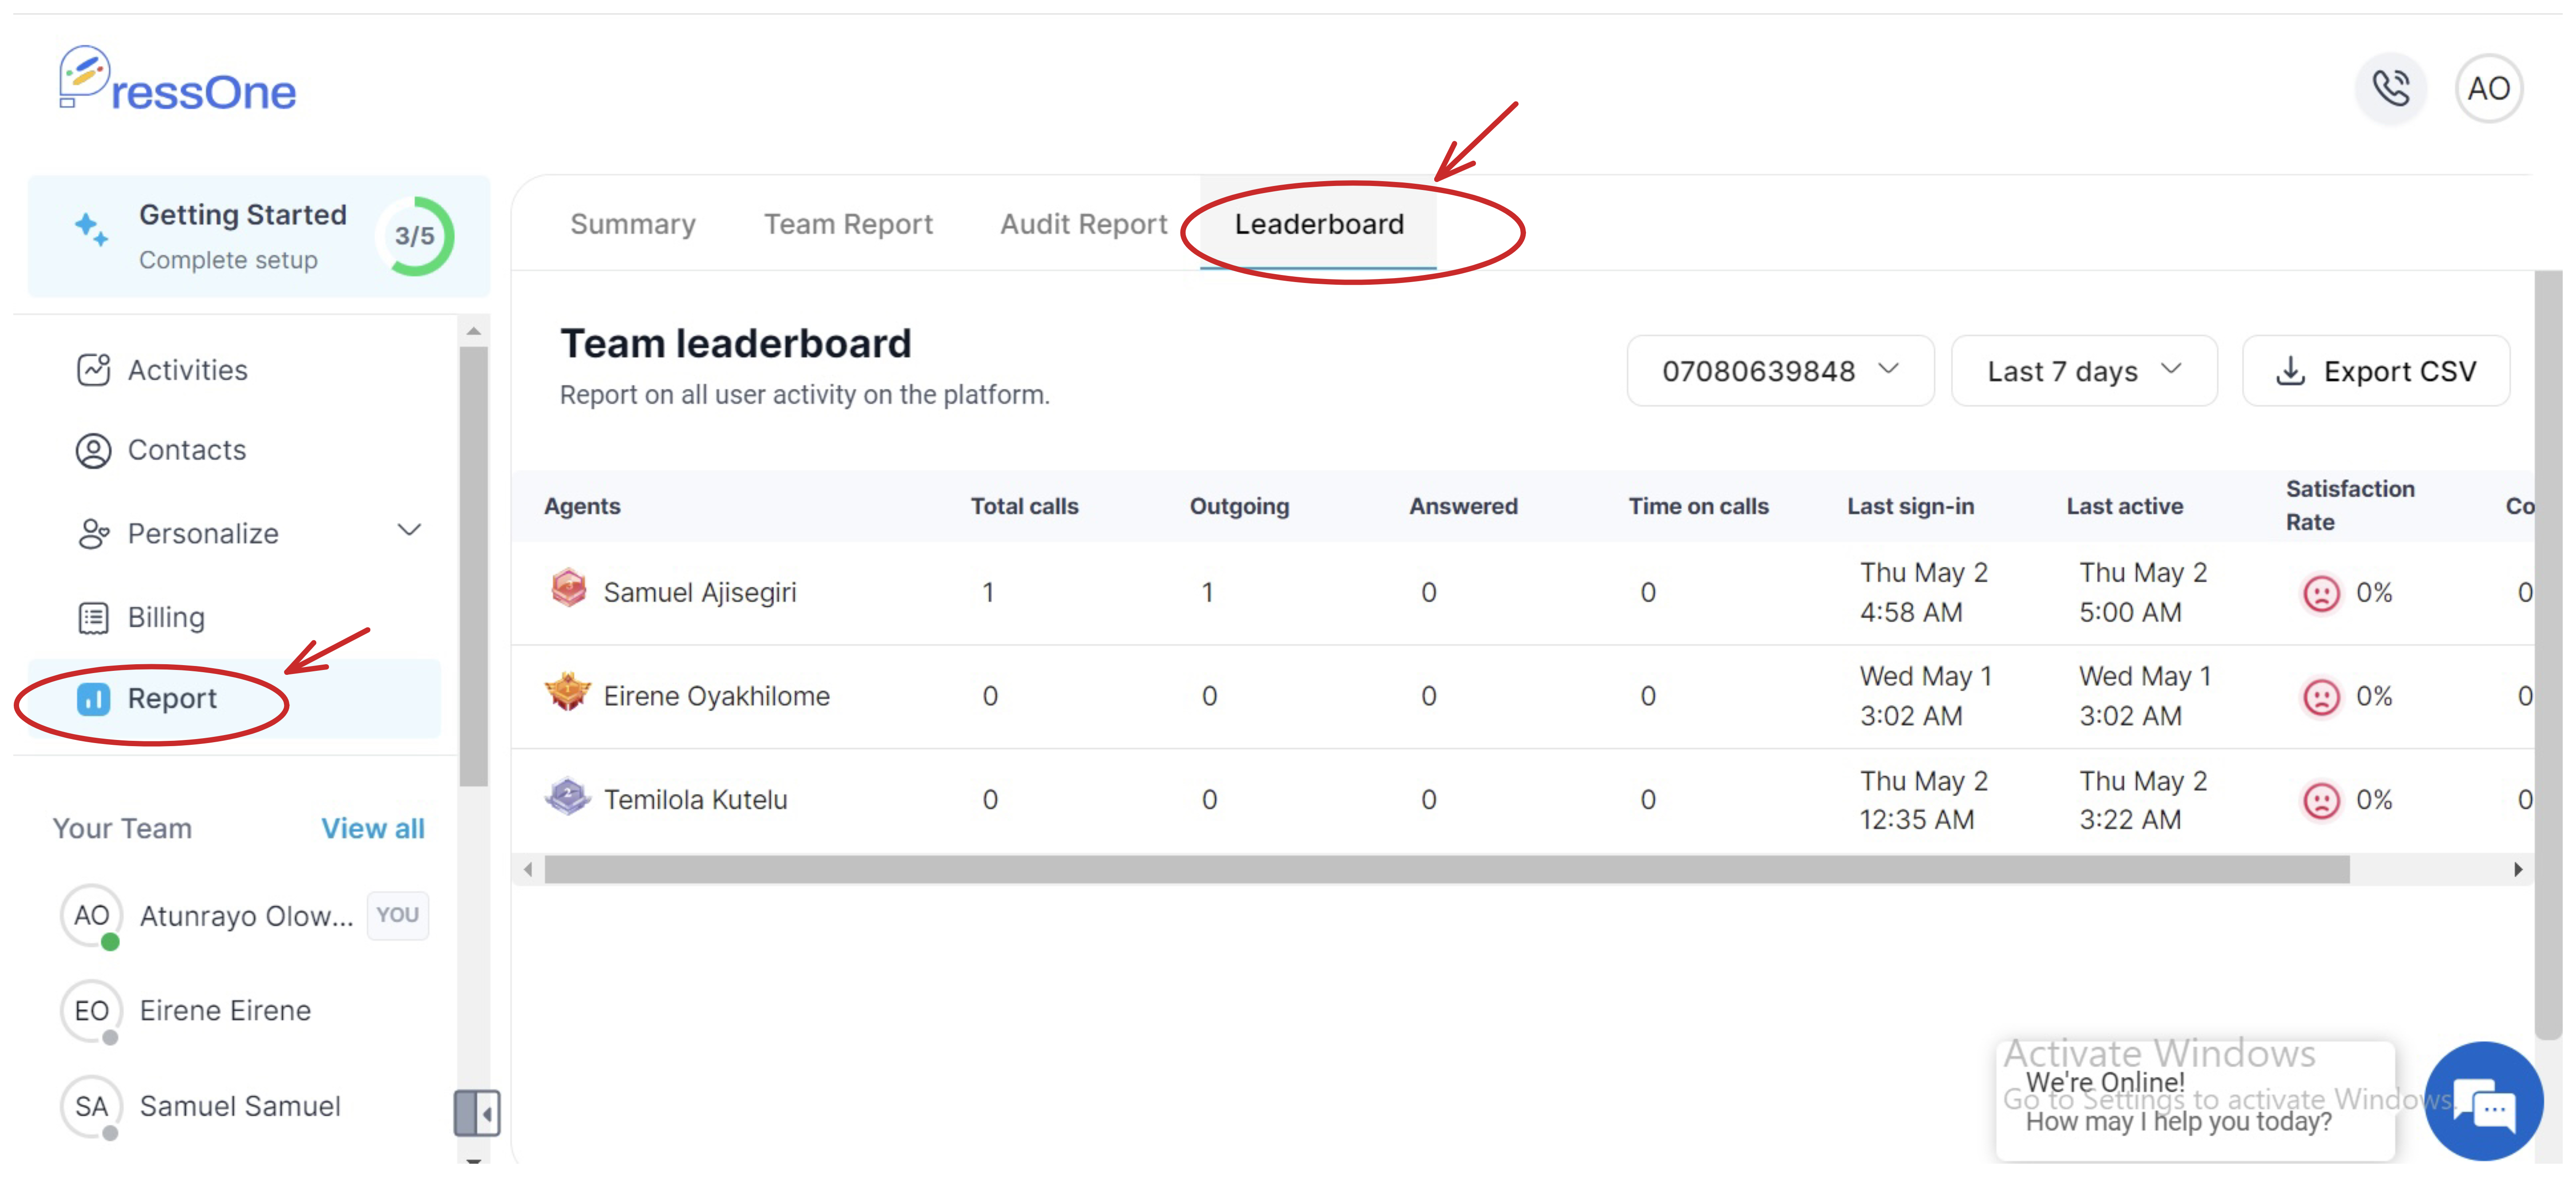
Task: Click the AO avatar of Atunrayo Olow...
Action: [92, 915]
